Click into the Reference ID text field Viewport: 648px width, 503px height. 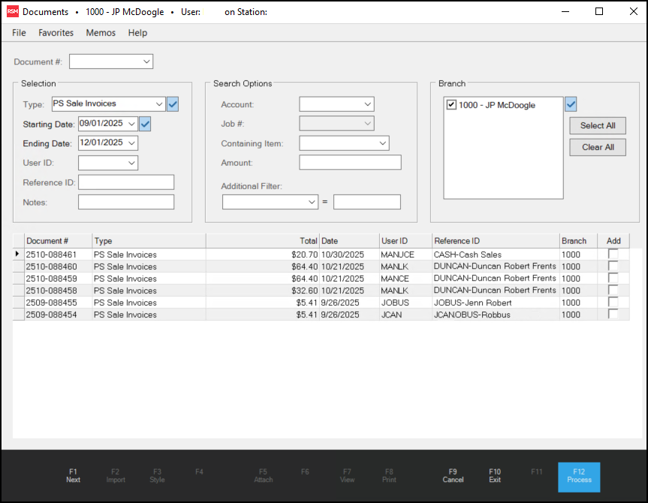click(126, 182)
